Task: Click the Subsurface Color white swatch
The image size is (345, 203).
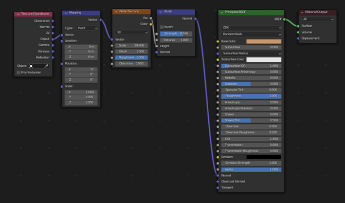Action: (264, 60)
